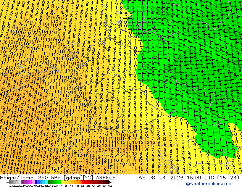
Task: Select the cyan legend color near -18
Action: pos(46,182)
